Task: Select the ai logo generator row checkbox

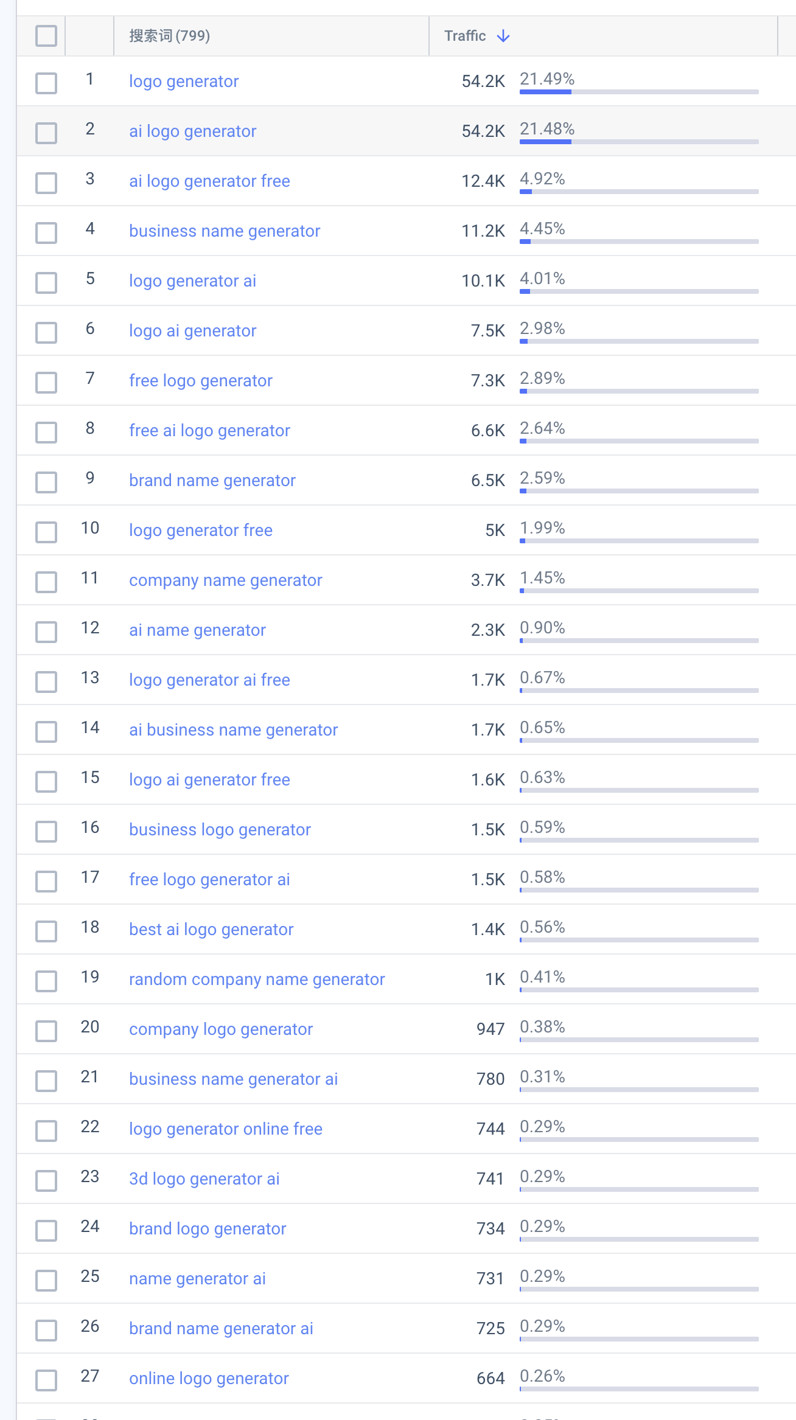Action: coord(46,133)
